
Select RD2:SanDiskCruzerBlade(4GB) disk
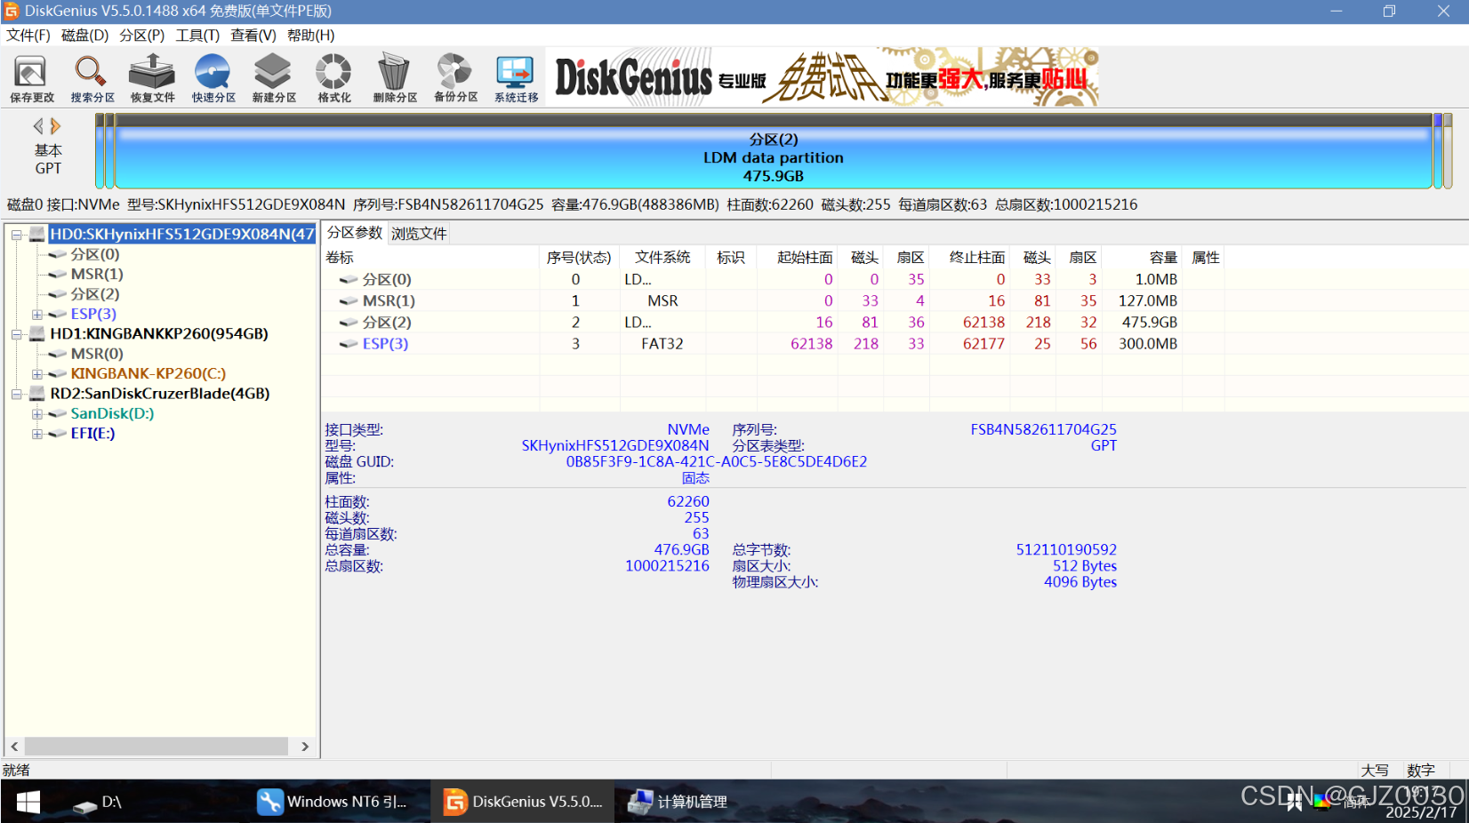click(x=160, y=393)
